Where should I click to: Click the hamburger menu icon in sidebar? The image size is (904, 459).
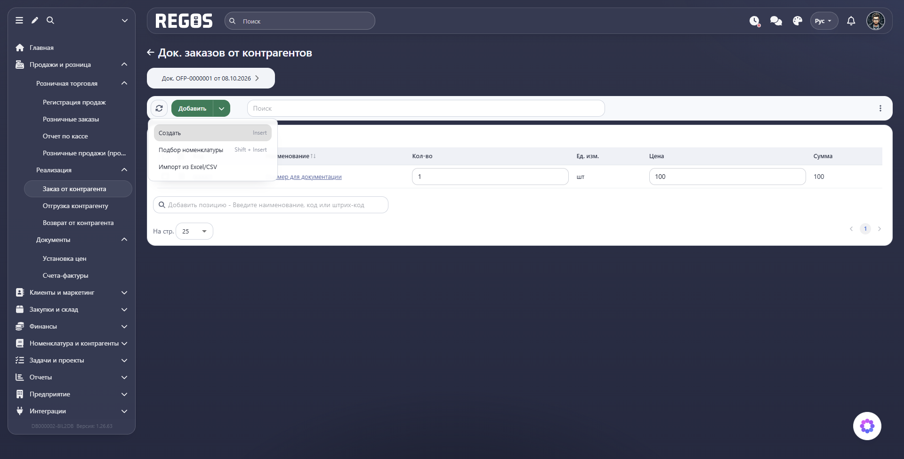coord(19,20)
